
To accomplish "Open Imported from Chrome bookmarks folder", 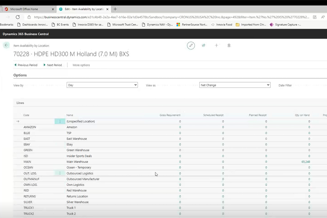I will click(x=251, y=25).
